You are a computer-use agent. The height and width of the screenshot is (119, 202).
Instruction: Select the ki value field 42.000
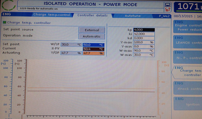point(144,34)
